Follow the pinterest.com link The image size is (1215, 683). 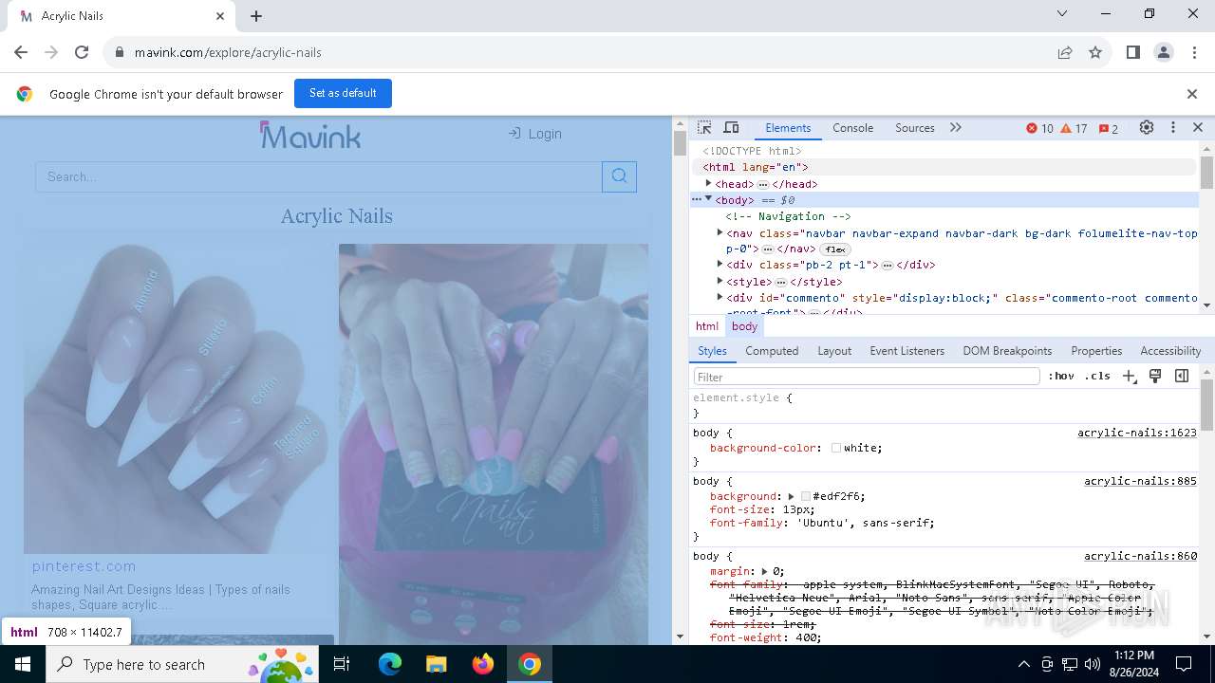coord(84,566)
